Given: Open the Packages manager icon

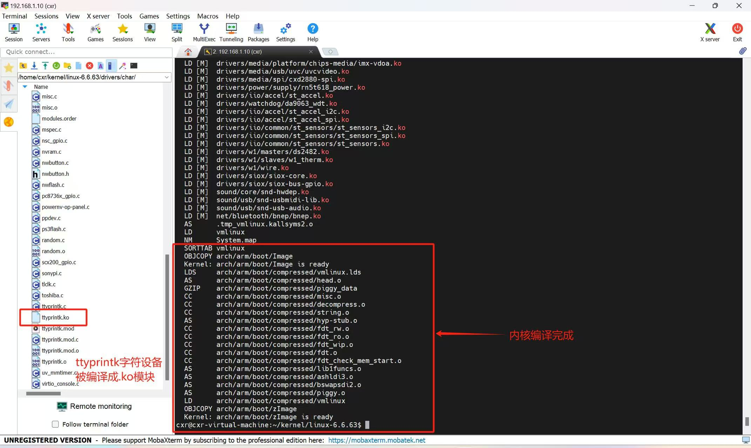Looking at the screenshot, I should [258, 32].
